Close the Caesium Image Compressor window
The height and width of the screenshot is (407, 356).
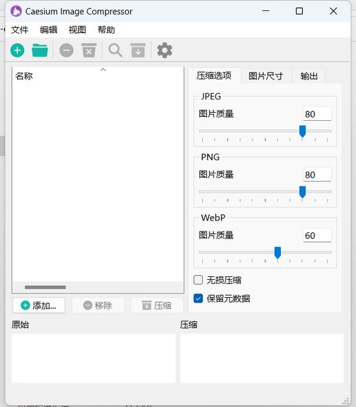tap(333, 11)
